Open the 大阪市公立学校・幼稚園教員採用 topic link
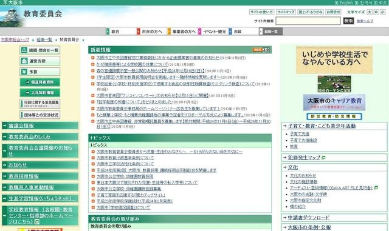 pyautogui.click(x=125, y=176)
